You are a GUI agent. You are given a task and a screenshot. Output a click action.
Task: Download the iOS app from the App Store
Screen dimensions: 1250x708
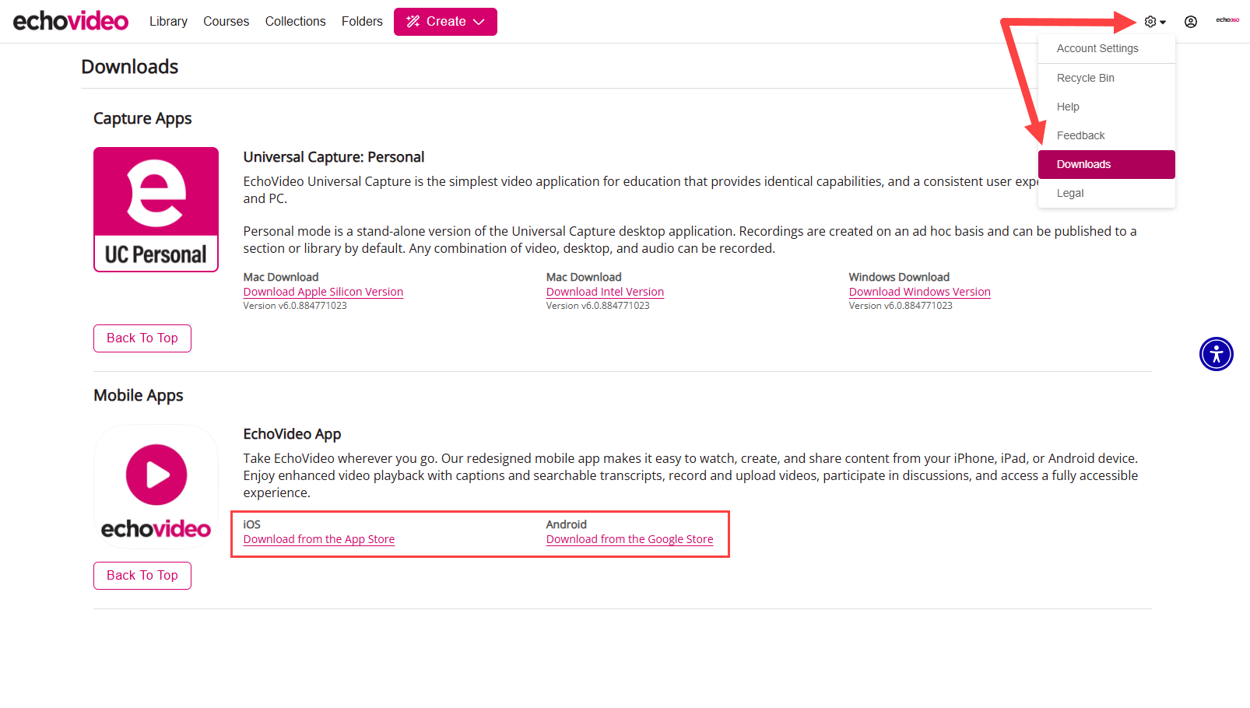pyautogui.click(x=319, y=539)
